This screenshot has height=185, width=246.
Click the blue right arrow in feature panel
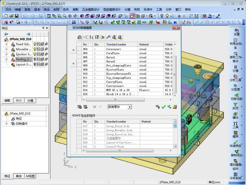click(28, 34)
